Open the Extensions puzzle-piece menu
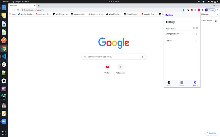This screenshot has width=220, height=137. [x=202, y=10]
